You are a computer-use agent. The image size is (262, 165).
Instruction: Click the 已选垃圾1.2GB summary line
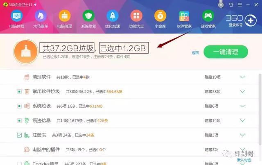tap(86, 57)
